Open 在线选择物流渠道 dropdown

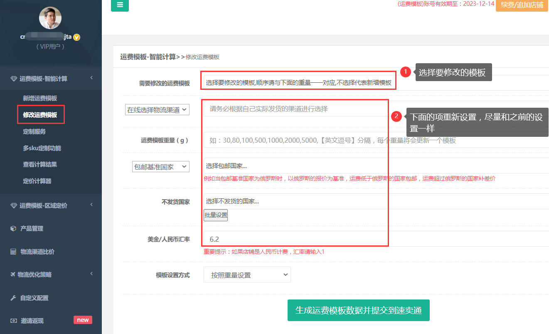tap(158, 110)
